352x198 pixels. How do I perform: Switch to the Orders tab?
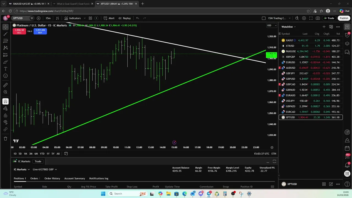[x=35, y=178]
